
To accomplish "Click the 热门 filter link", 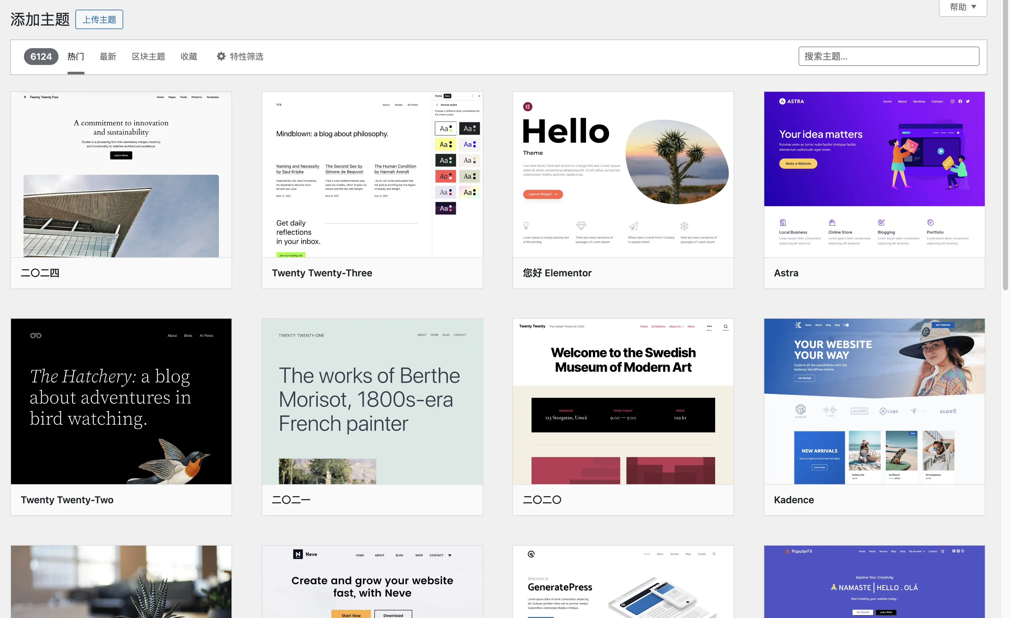I will tap(76, 57).
